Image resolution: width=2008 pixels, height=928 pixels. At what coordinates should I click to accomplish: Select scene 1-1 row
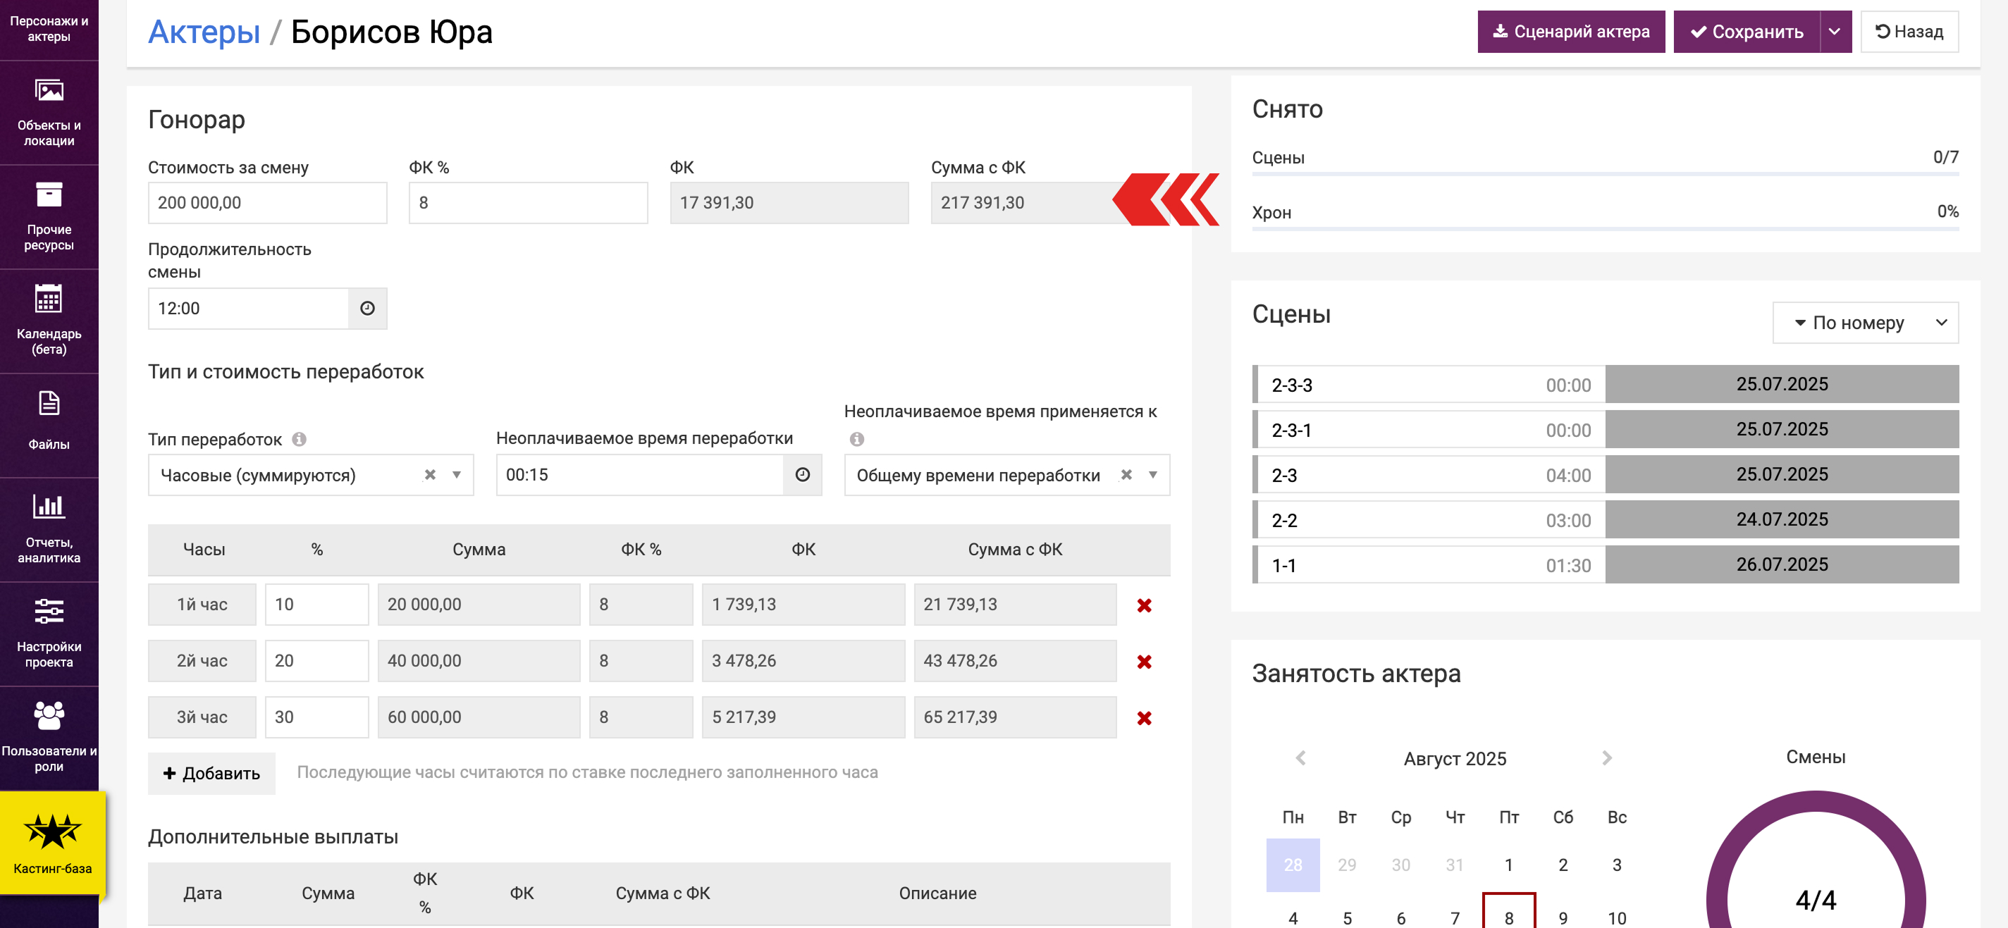1606,565
